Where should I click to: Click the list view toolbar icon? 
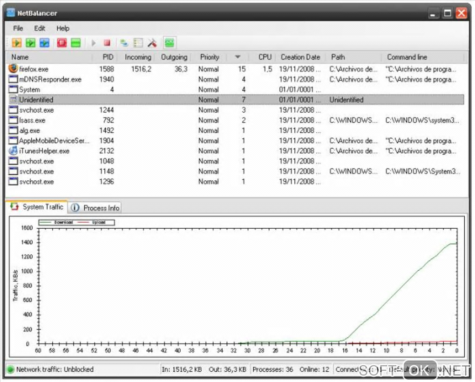coord(138,43)
